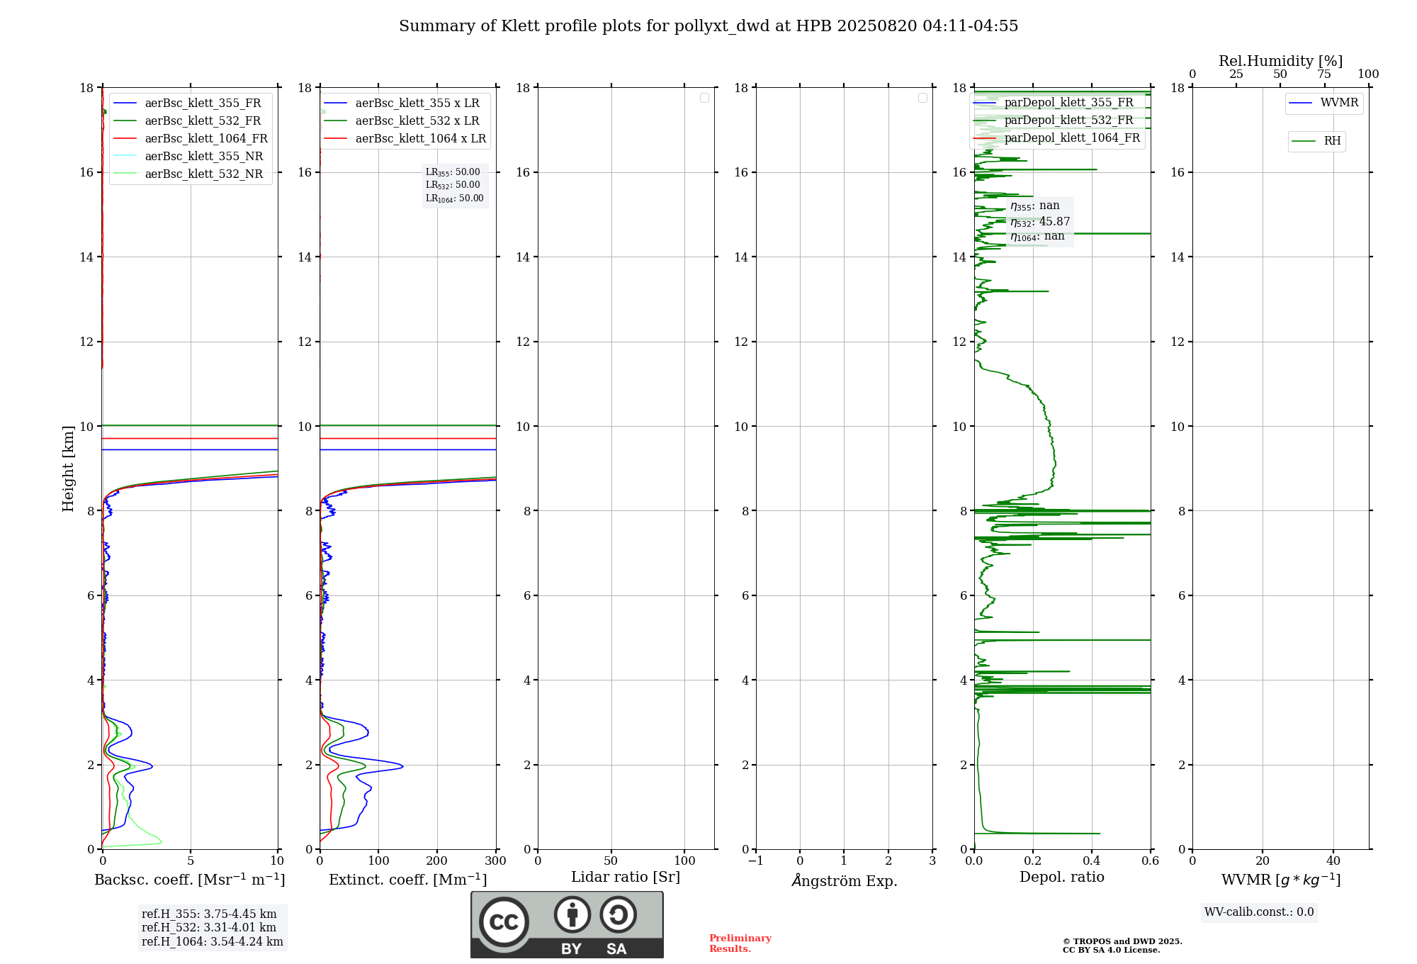Click the LR1064: 50.00 annotation
Image resolution: width=1417 pixels, height=964 pixels.
(455, 198)
